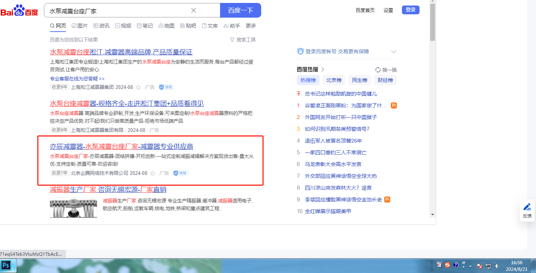Show hidden tray icons arrow
536x273 pixels.
coord(471,266)
